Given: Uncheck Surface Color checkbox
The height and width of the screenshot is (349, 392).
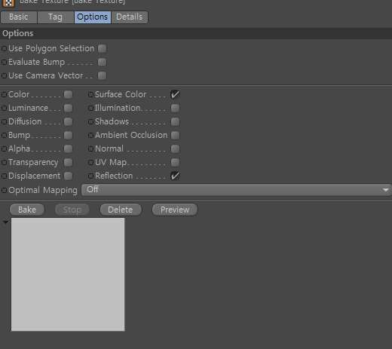Looking at the screenshot, I should point(175,94).
